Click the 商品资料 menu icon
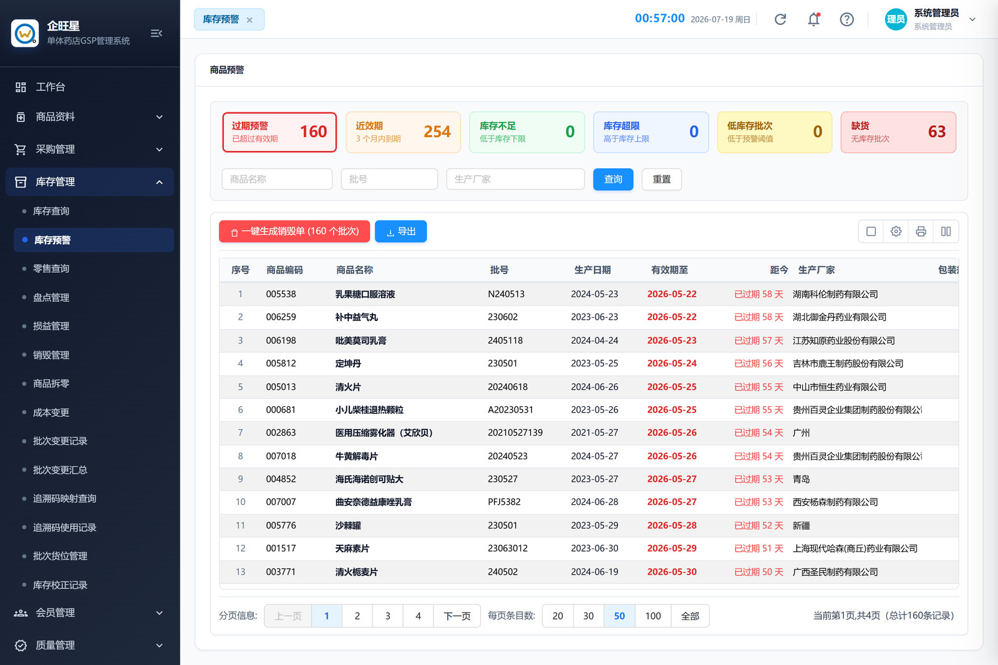 [21, 117]
